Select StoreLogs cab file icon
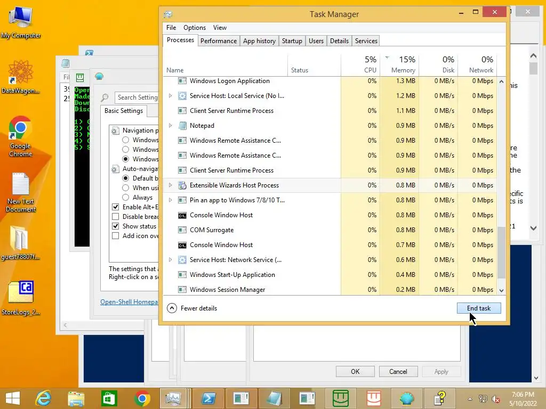This screenshot has height=409, width=546. (21, 298)
